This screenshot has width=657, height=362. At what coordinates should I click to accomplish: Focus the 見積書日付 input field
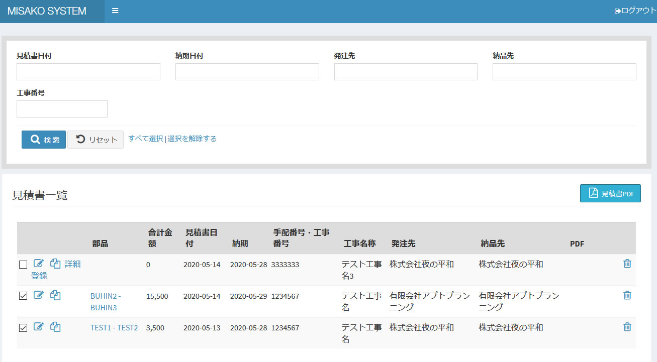[88, 72]
